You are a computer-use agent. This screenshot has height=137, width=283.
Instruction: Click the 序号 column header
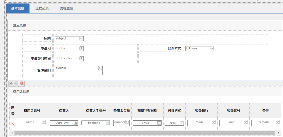pos(13,111)
